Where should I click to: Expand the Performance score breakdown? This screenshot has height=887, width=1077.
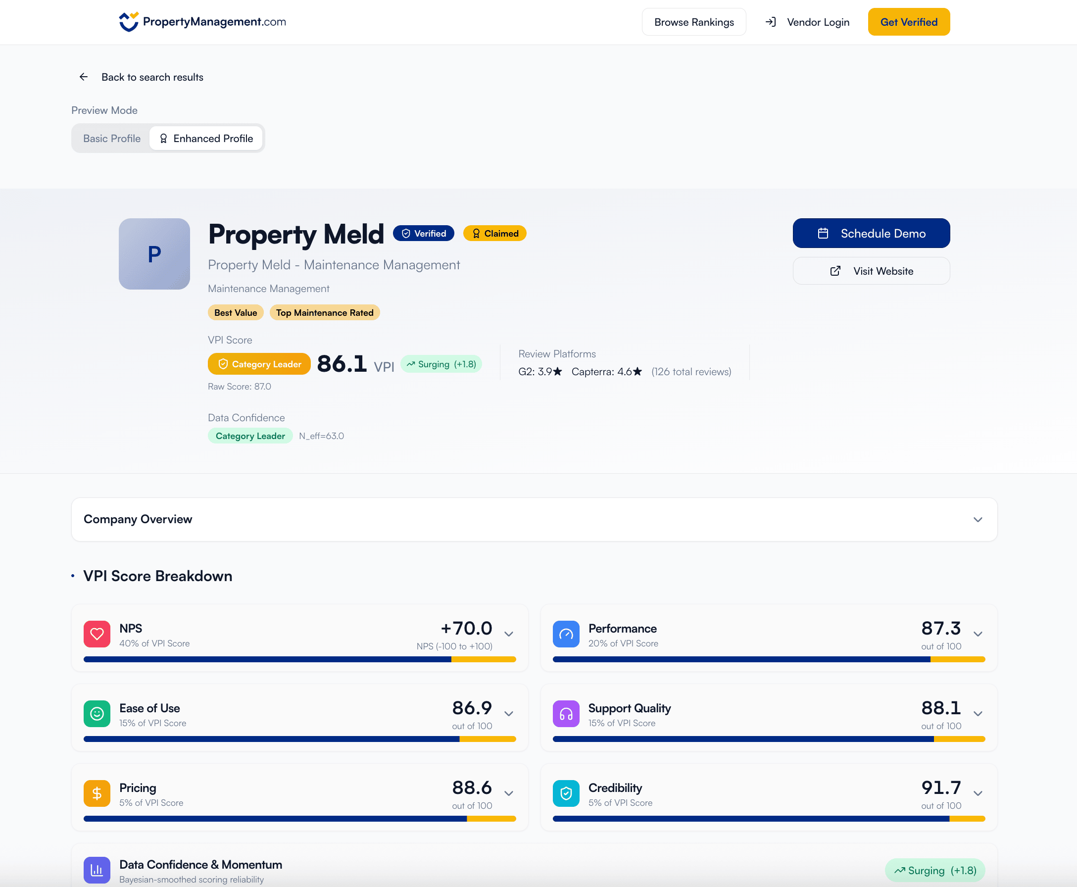[x=978, y=634]
